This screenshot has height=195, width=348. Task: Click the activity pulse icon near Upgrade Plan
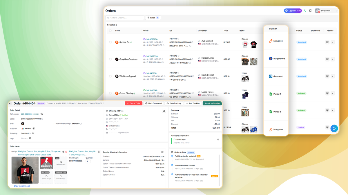click(305, 10)
